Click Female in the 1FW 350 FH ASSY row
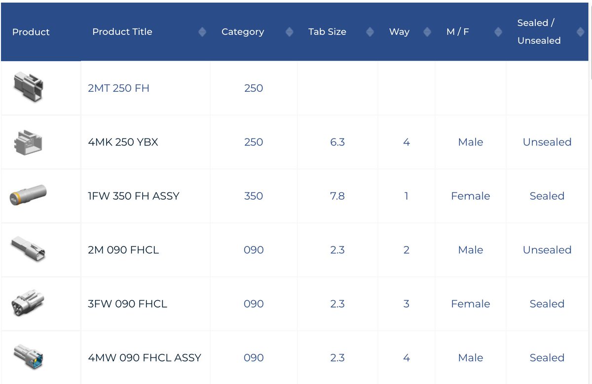 471,196
